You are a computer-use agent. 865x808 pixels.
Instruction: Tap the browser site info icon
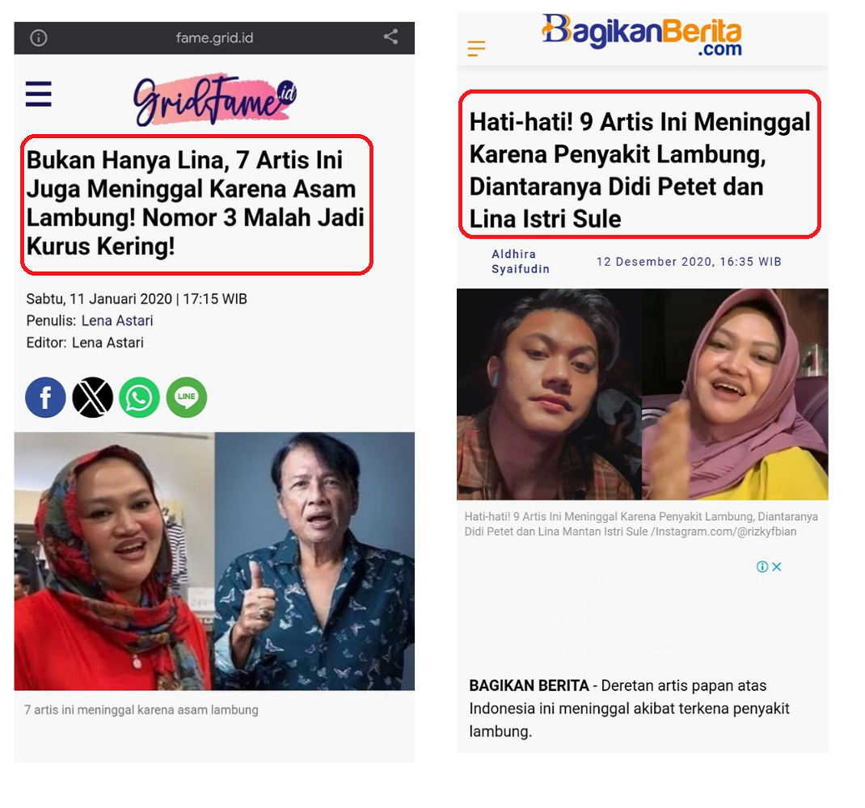click(39, 37)
